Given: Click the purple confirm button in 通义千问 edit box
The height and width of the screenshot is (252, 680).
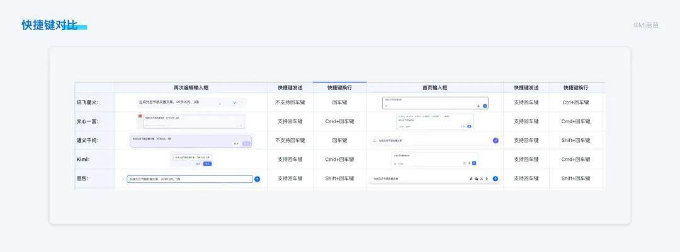Looking at the screenshot, I should [x=246, y=143].
